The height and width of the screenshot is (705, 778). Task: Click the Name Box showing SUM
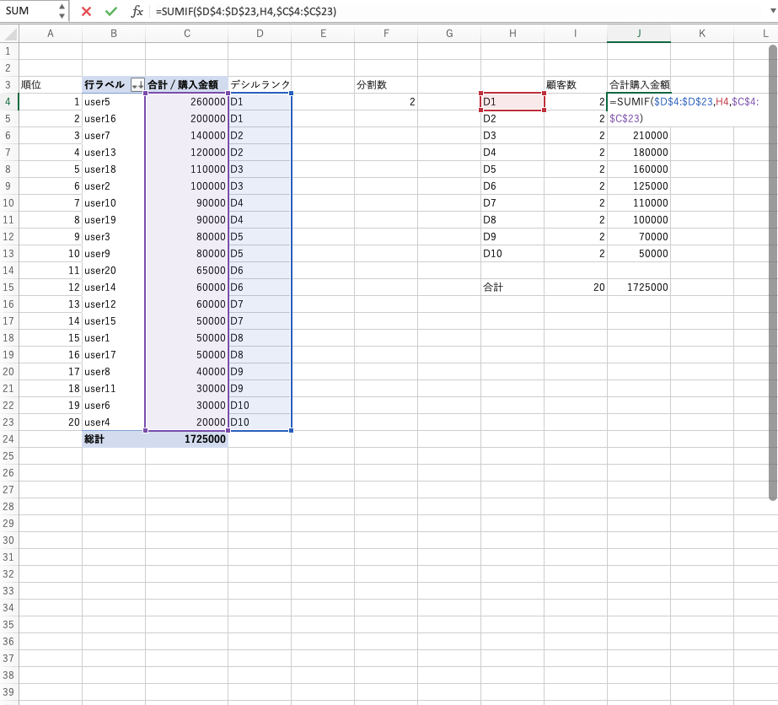29,11
